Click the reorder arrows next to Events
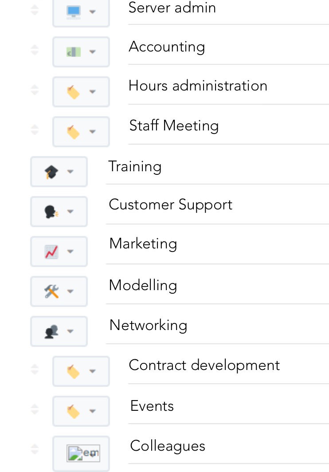This screenshot has height=472, width=329. tap(35, 409)
